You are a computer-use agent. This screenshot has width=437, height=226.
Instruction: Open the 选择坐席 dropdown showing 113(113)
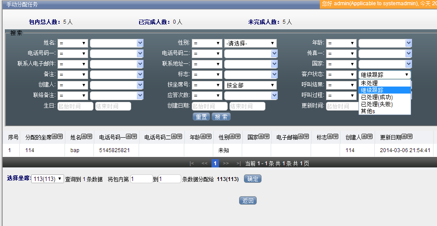tap(48, 179)
